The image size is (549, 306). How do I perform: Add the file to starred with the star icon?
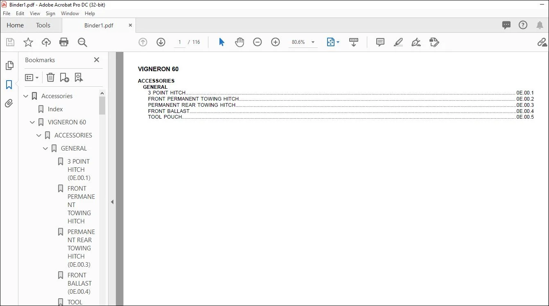[28, 42]
